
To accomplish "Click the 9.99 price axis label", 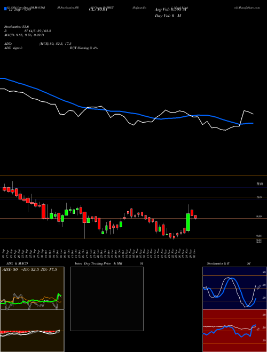I will 259,217.
